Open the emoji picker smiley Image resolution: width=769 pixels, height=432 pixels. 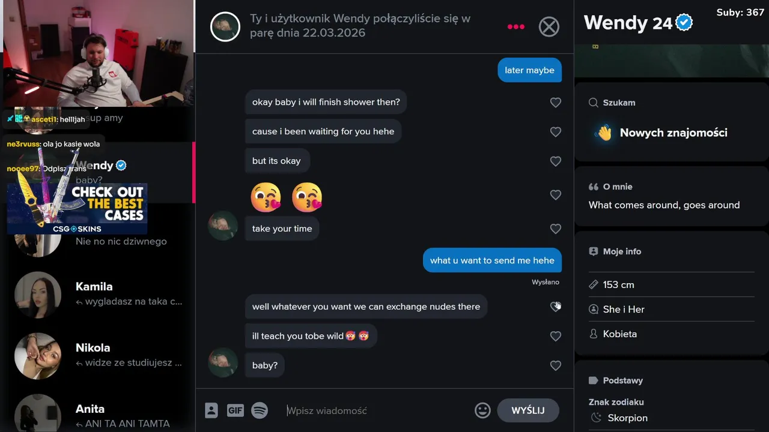tap(482, 410)
